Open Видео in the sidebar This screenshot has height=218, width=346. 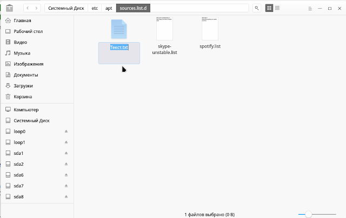click(x=37, y=42)
